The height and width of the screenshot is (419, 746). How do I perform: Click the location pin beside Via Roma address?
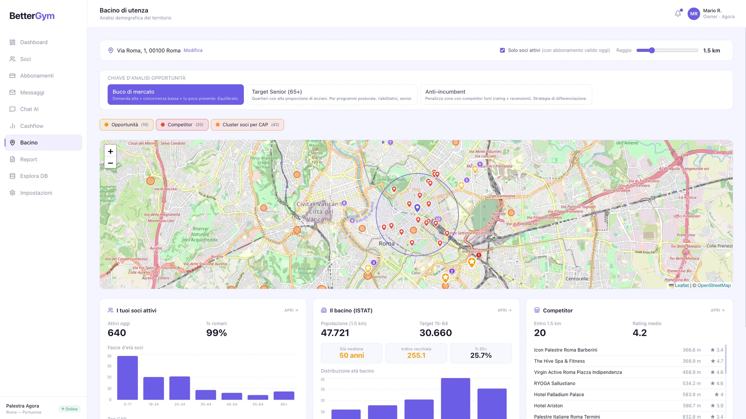tap(111, 50)
